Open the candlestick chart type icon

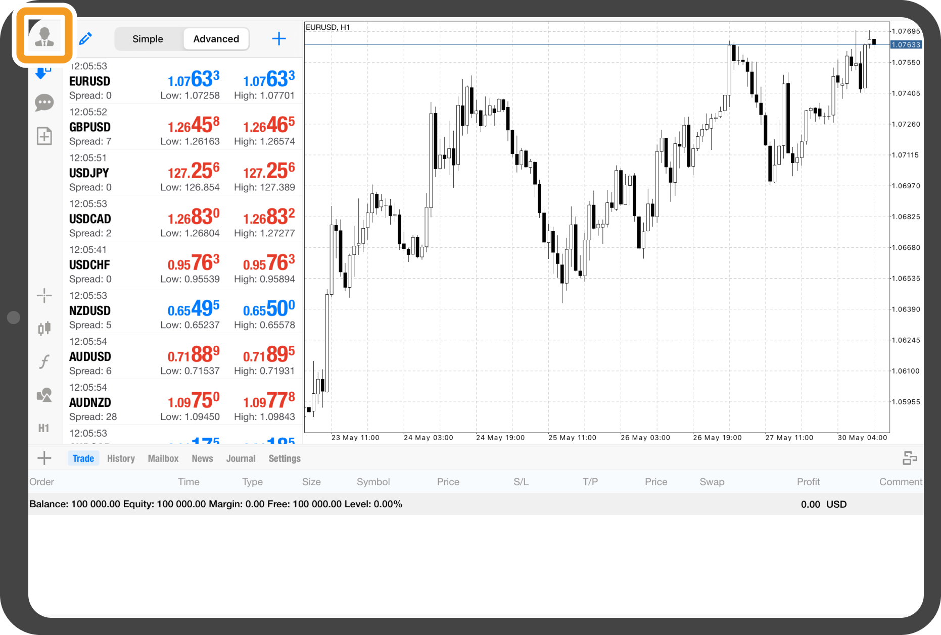[x=44, y=329]
